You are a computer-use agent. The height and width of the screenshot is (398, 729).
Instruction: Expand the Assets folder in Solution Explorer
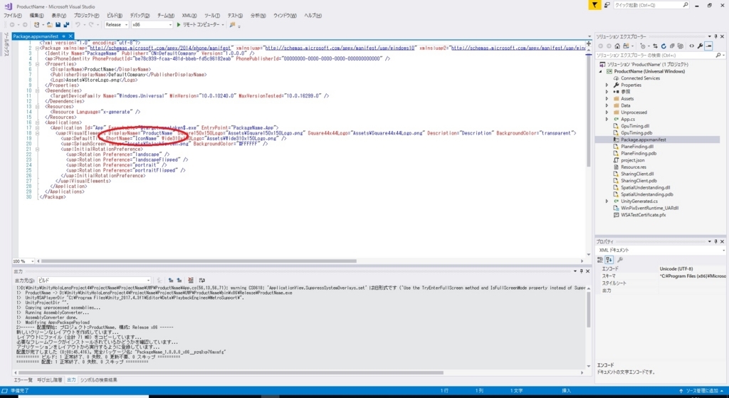pyautogui.click(x=607, y=98)
